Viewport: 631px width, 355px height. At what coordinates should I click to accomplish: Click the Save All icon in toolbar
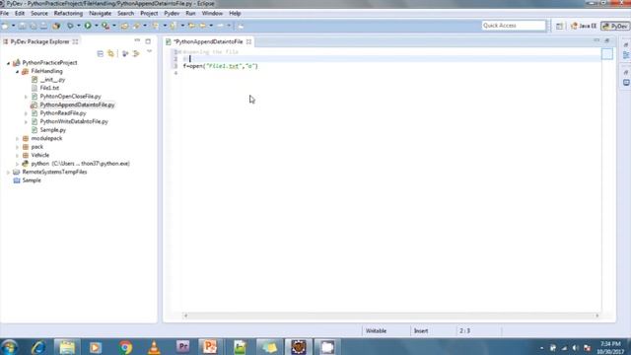[34, 26]
